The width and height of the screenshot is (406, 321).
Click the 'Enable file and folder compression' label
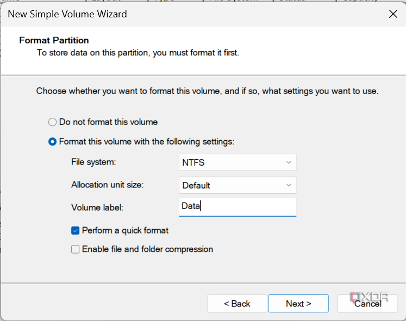(x=147, y=249)
